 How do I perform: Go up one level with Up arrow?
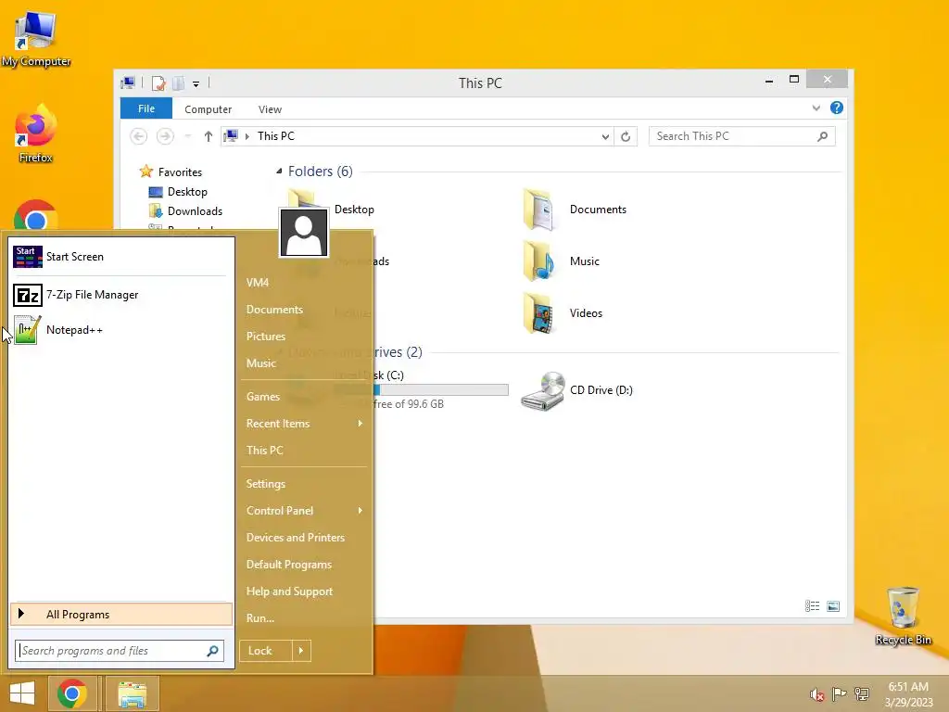[x=209, y=137]
